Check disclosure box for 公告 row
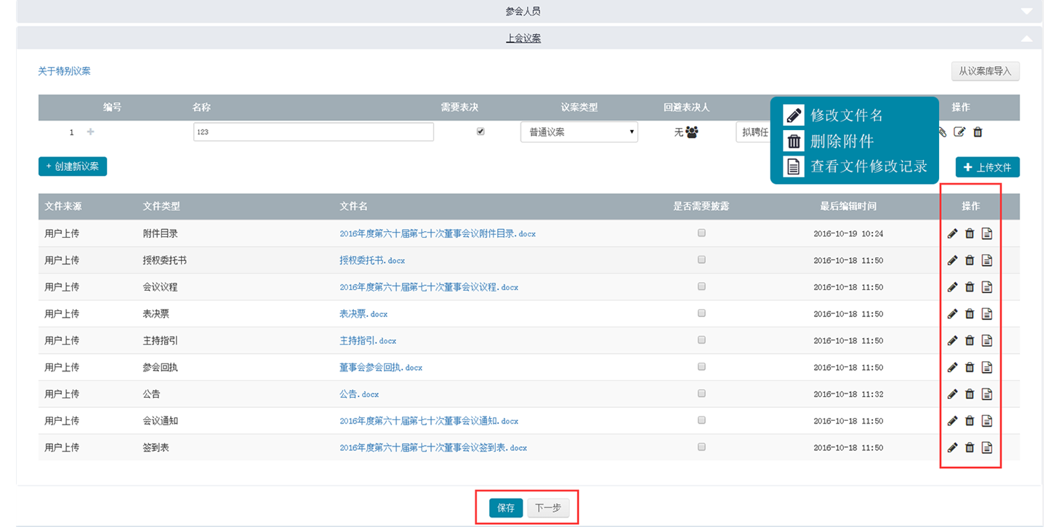Image resolution: width=1059 pixels, height=527 pixels. (x=701, y=393)
